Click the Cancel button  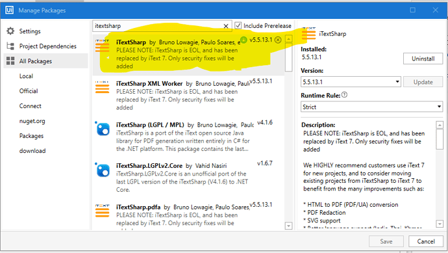pos(426,241)
